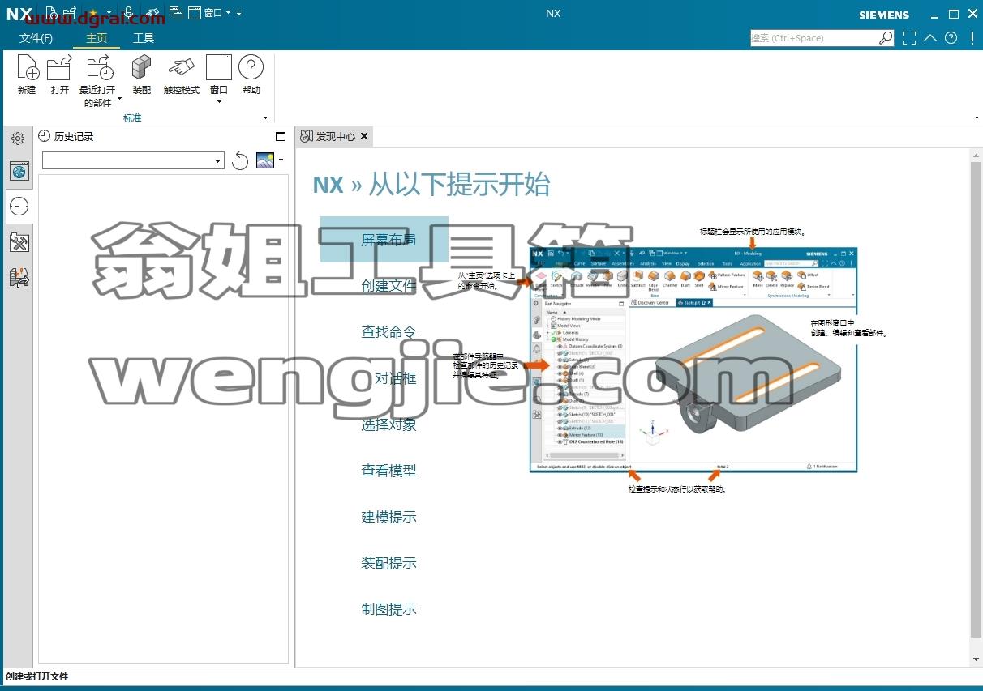Open the 查看模型 tip link

tap(388, 471)
